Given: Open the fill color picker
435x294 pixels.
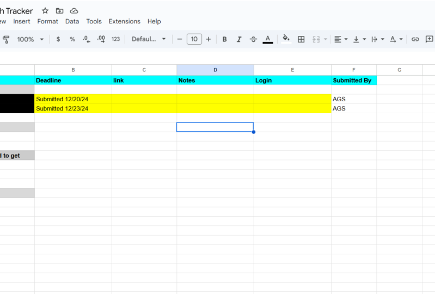Looking at the screenshot, I should pos(286,39).
